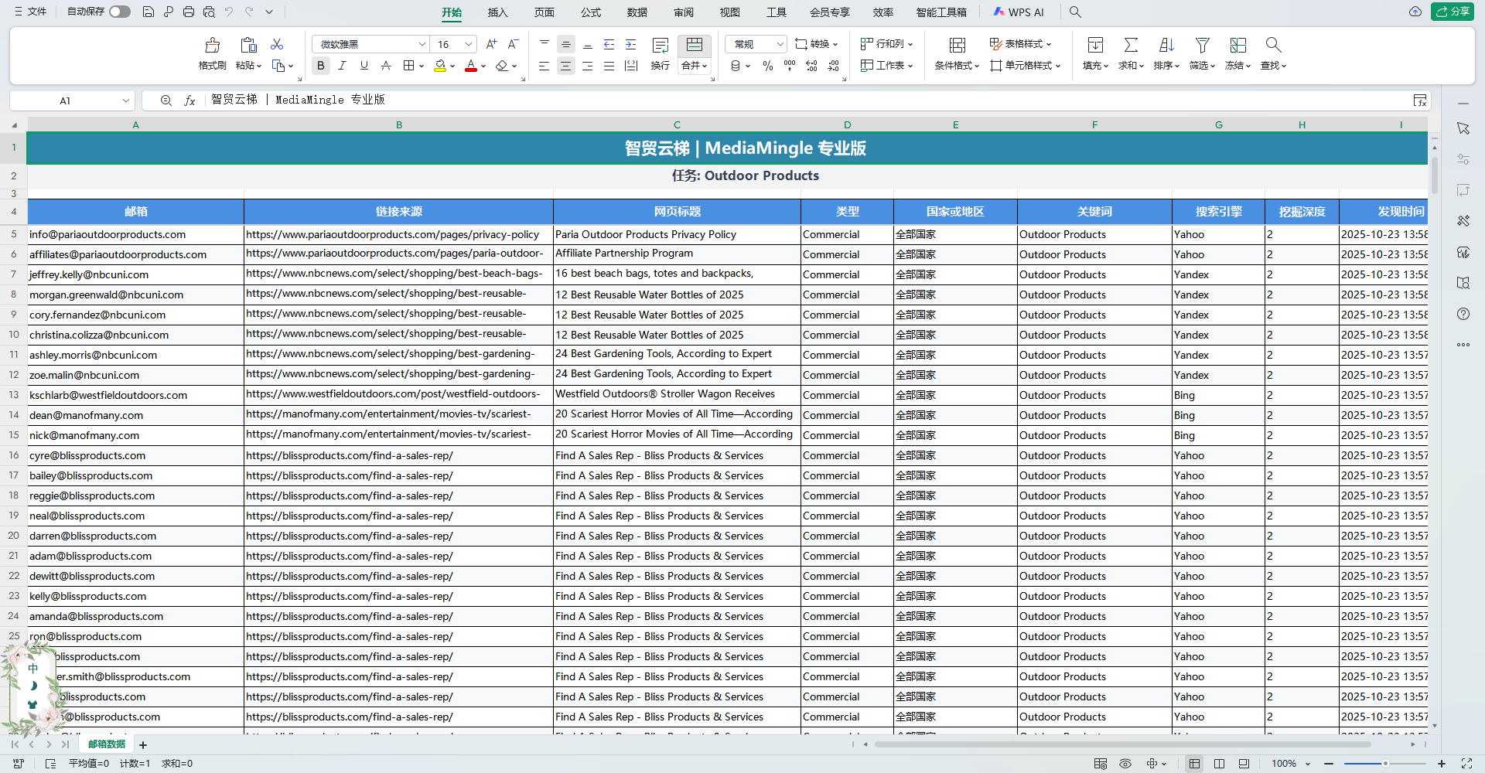Click the fill color bucket swatch
This screenshot has width=1485, height=773.
point(440,66)
